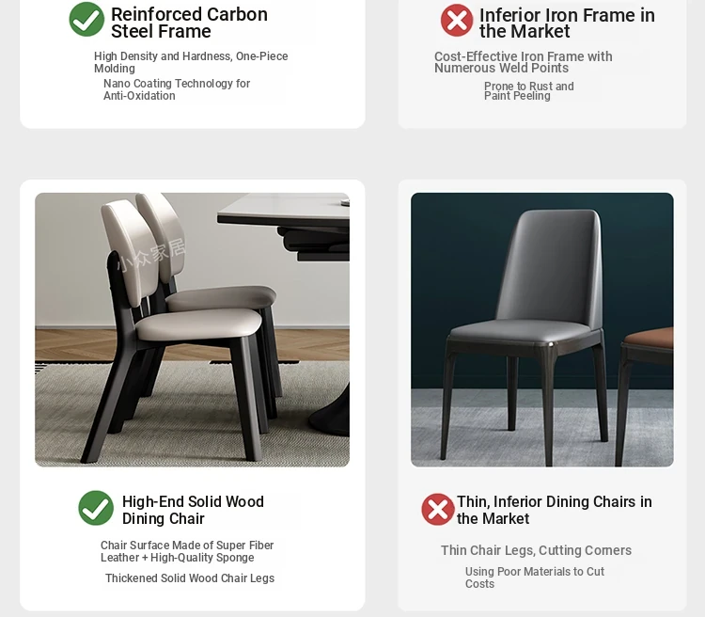Click the watermark on the beige chair

click(x=151, y=255)
